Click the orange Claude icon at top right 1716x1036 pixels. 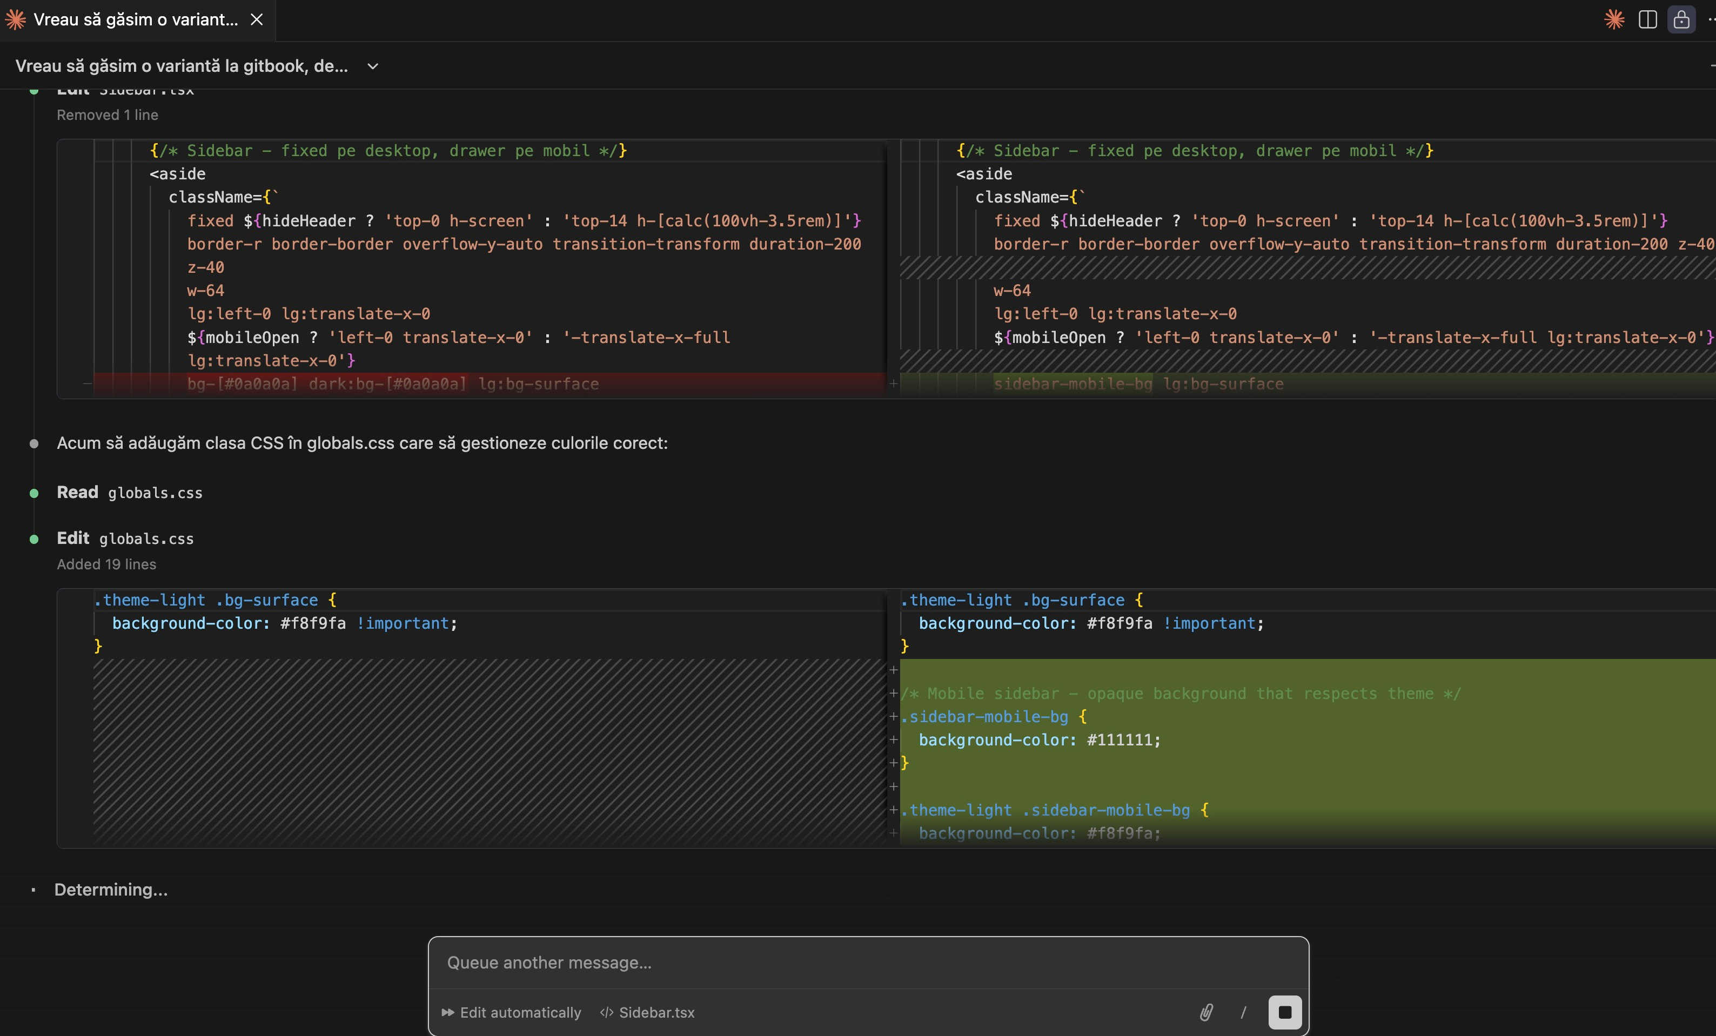click(x=1614, y=19)
